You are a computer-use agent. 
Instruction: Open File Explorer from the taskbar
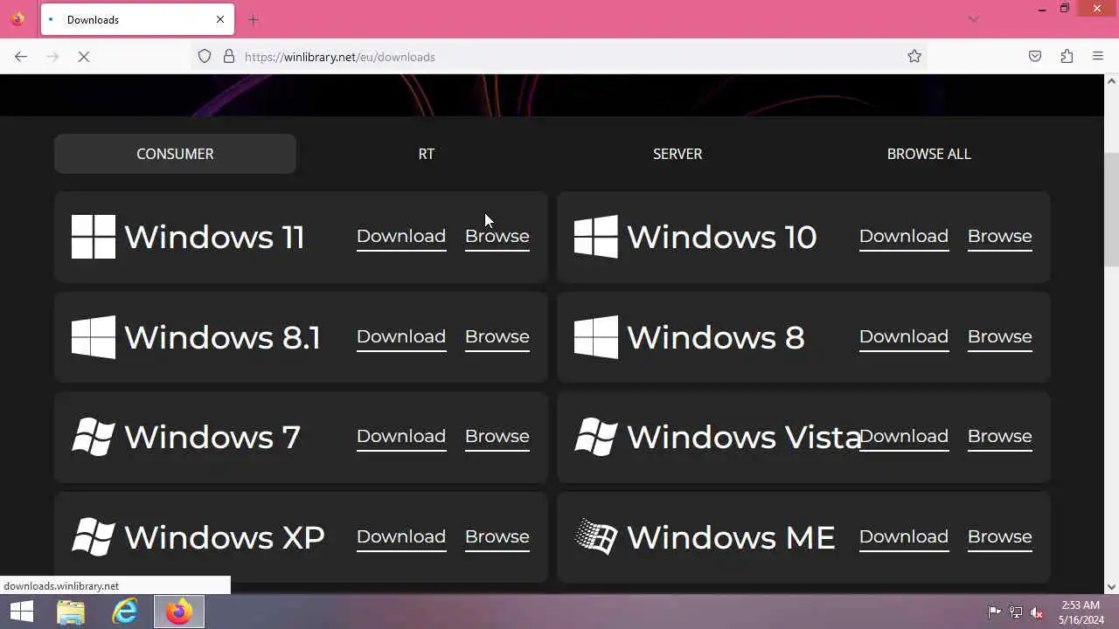coord(71,612)
